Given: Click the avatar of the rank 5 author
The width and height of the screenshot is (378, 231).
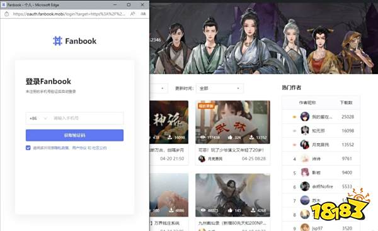Looking at the screenshot, I should tap(305, 173).
